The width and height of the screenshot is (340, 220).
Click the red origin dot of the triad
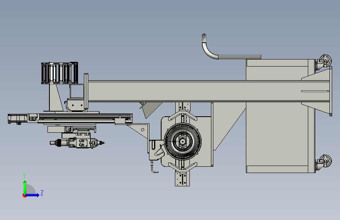[24, 195]
